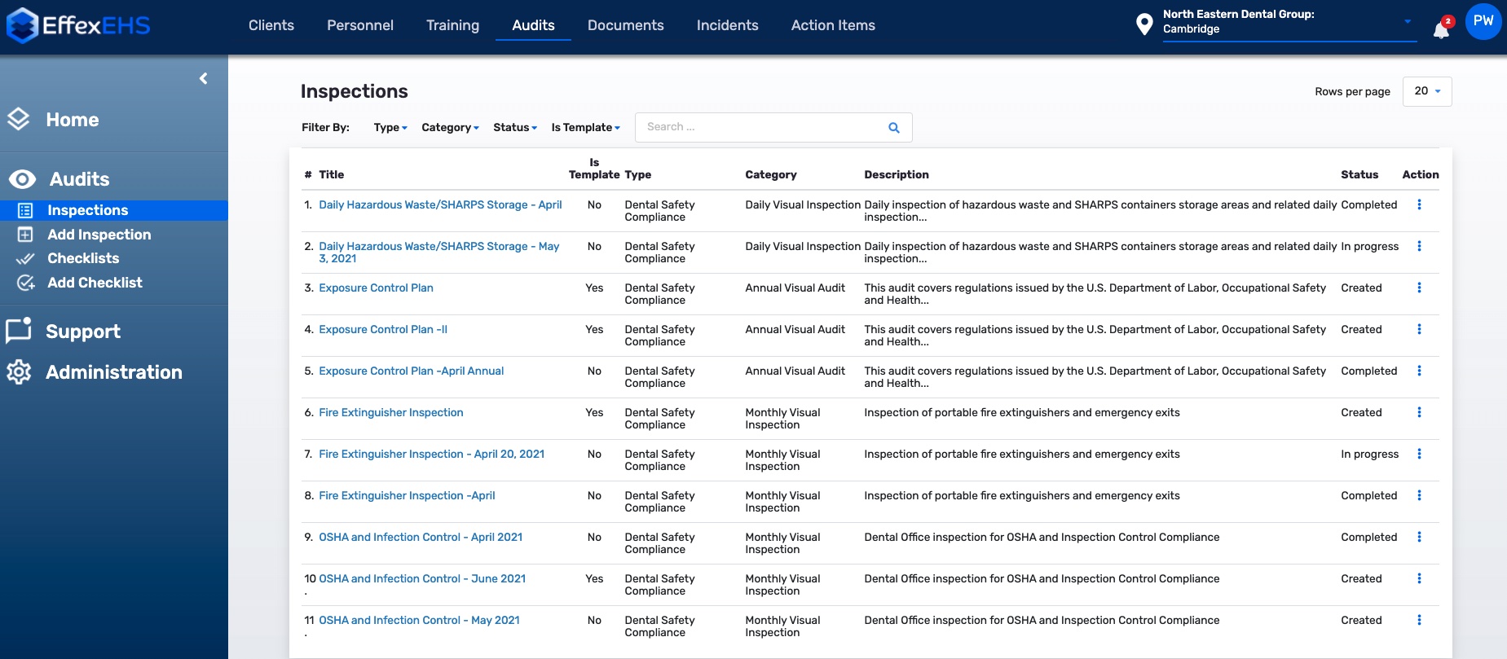Open OSHA and Infection Control - June 2021
Screen dimensions: 1507x659
pyautogui.click(x=421, y=578)
